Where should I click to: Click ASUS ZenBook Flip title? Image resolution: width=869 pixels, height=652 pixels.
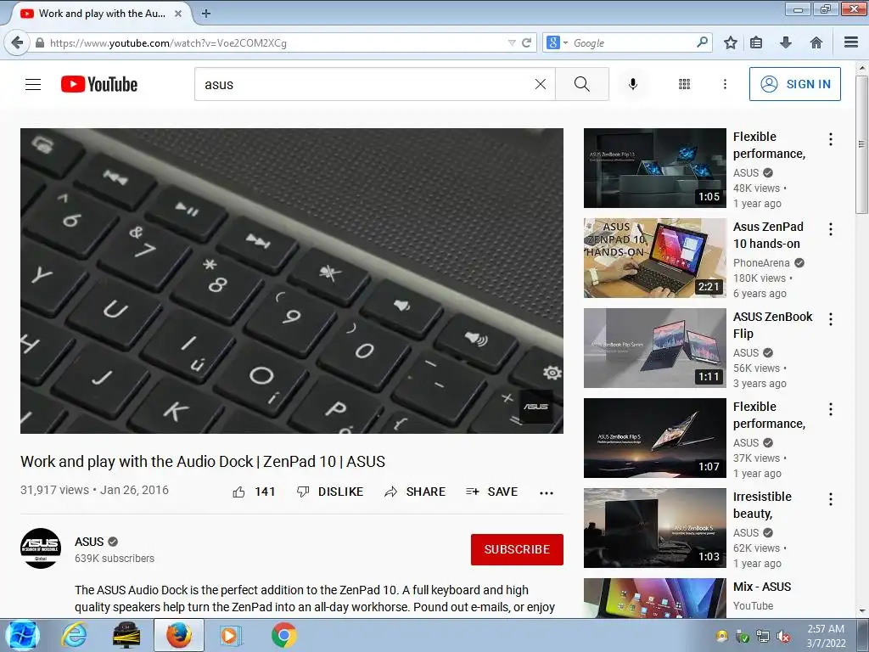[x=772, y=325]
